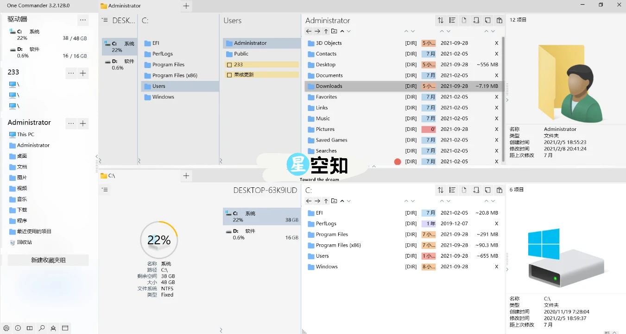Select the search magnifier in the status bar

(x=41, y=328)
